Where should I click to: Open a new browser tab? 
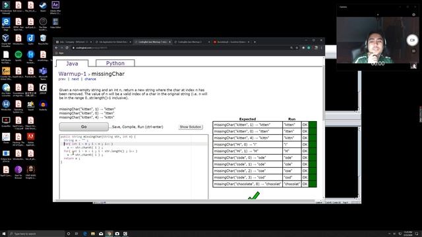(x=255, y=42)
